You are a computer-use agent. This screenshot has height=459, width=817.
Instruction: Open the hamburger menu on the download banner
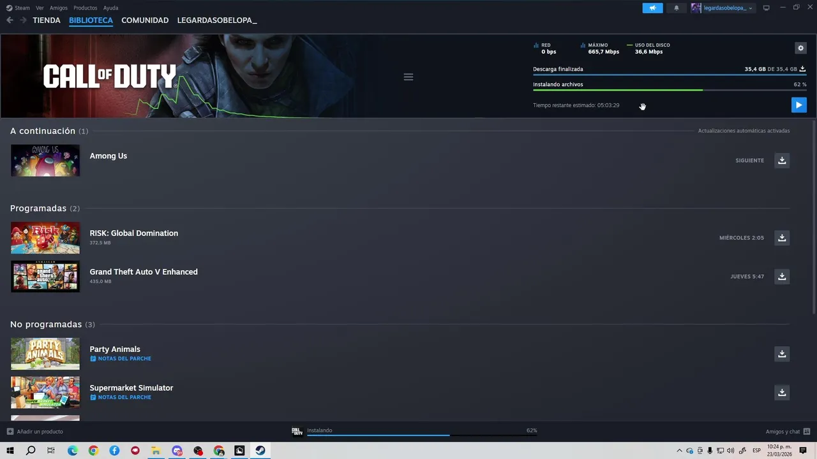[x=408, y=76]
